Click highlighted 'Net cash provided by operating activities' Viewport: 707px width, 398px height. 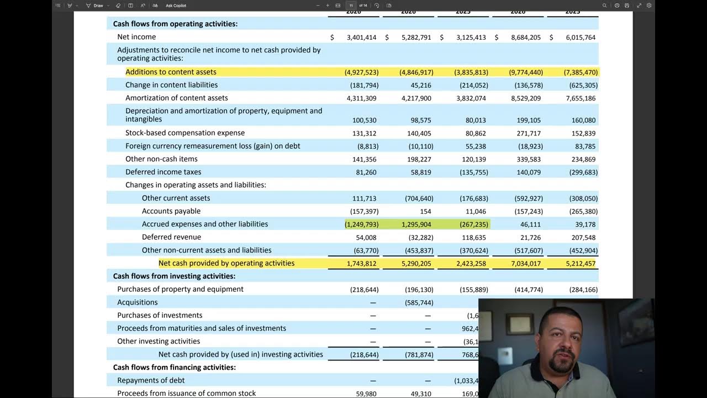point(226,263)
